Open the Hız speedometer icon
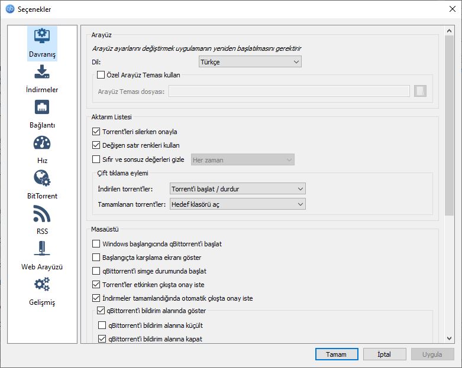This screenshot has height=368, width=462. coord(42,143)
